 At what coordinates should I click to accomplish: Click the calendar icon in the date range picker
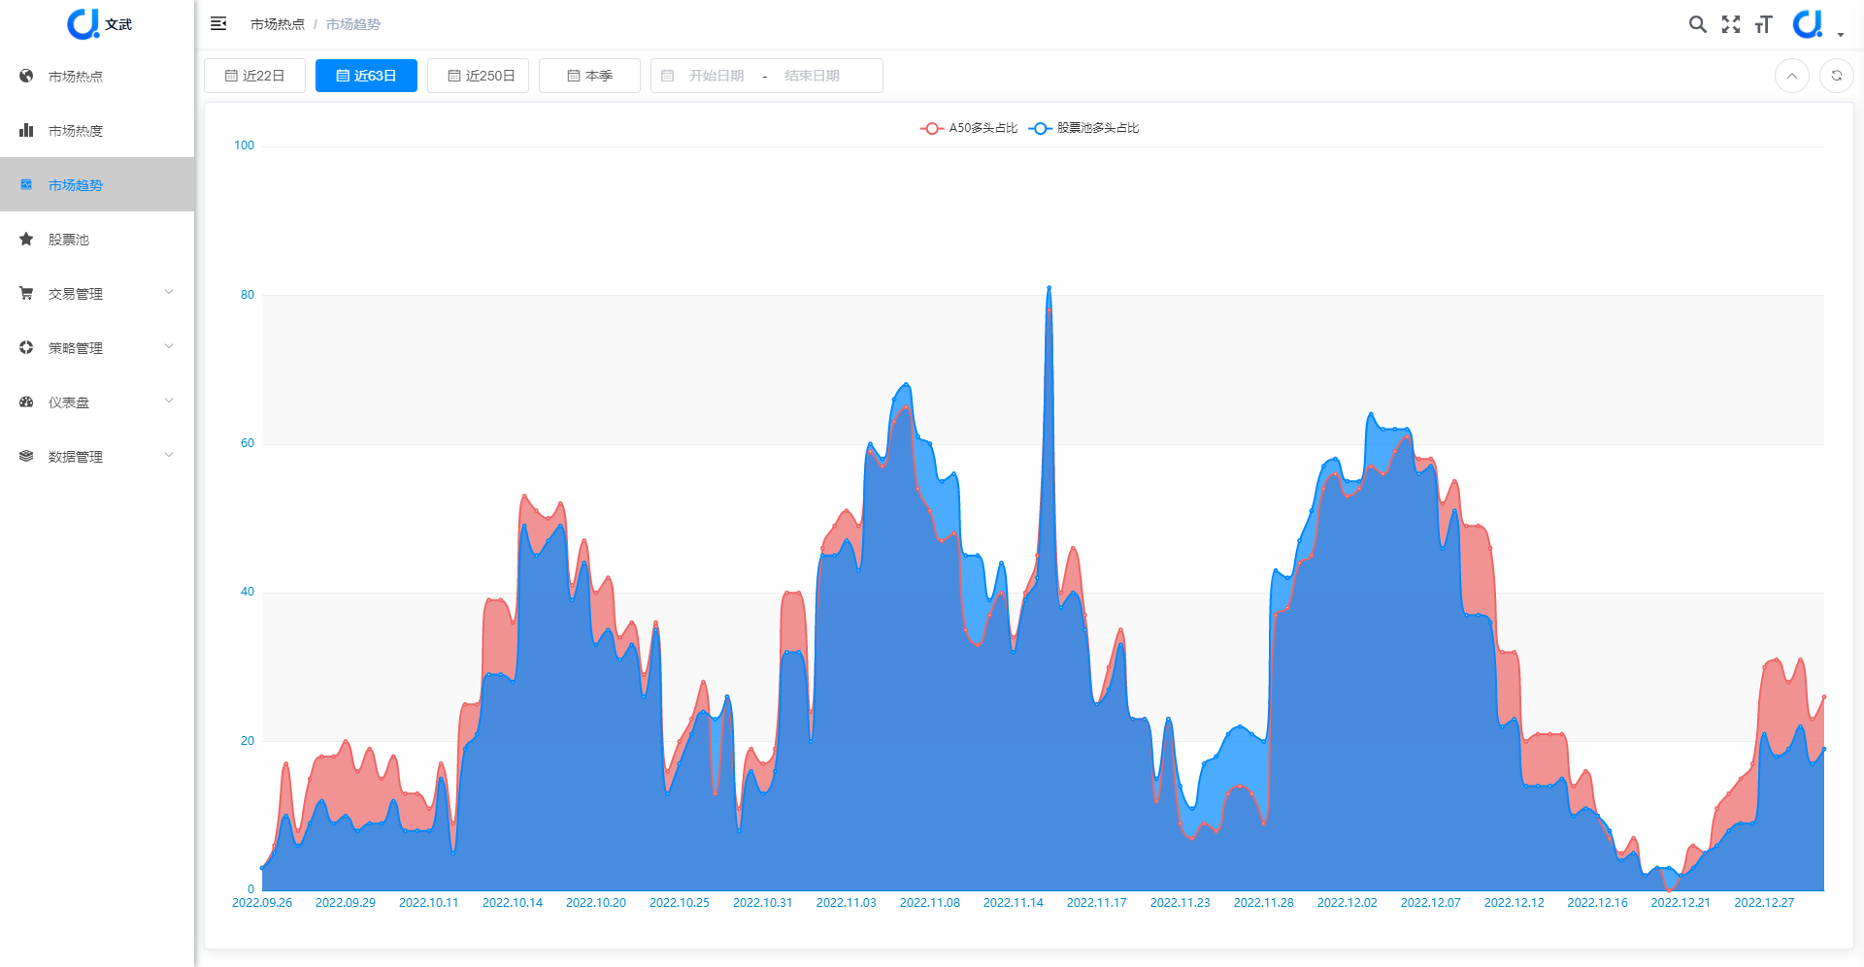pyautogui.click(x=667, y=76)
